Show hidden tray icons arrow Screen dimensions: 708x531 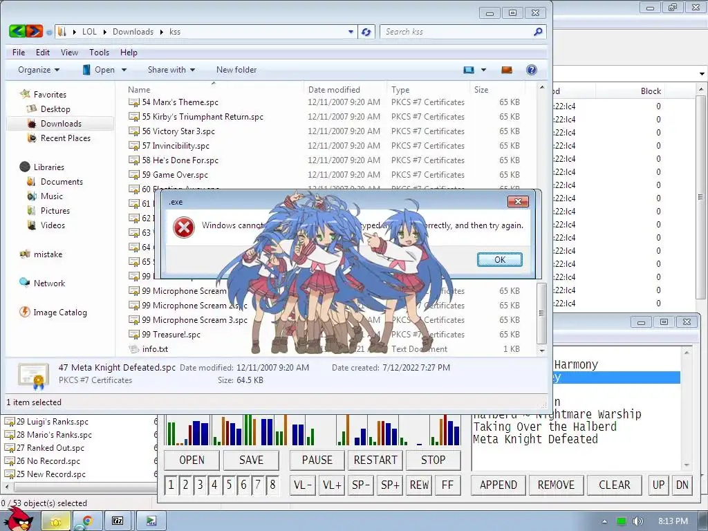pyautogui.click(x=604, y=521)
